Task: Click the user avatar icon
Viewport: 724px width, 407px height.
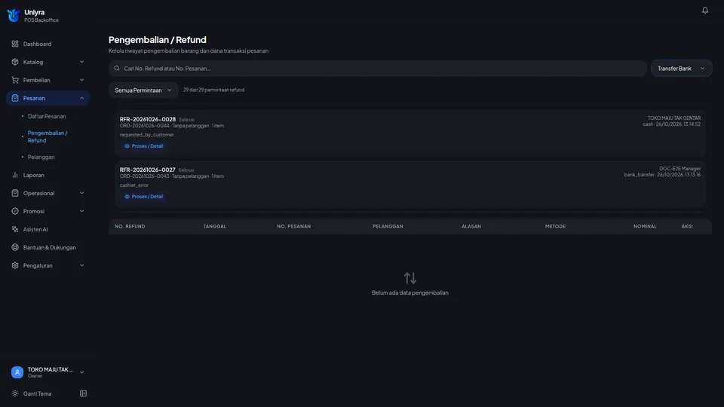Action: pyautogui.click(x=17, y=372)
